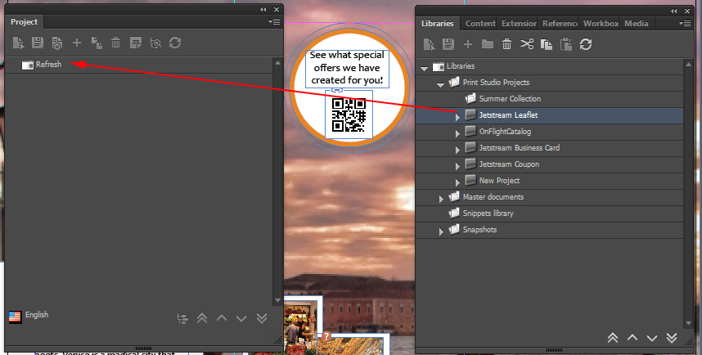Click refresh arrows icon in Libraries panel
The width and height of the screenshot is (702, 355).
[x=586, y=44]
